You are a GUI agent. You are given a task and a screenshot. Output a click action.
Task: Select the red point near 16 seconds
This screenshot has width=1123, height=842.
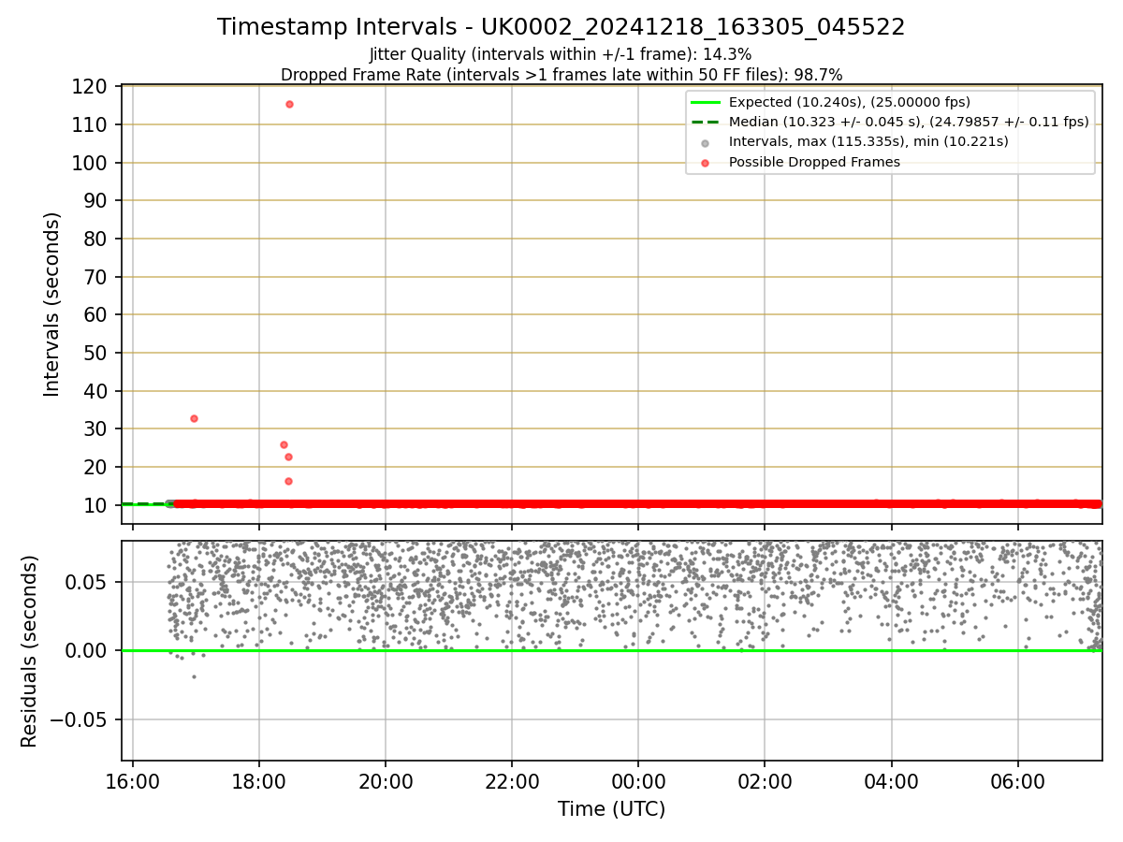[288, 481]
